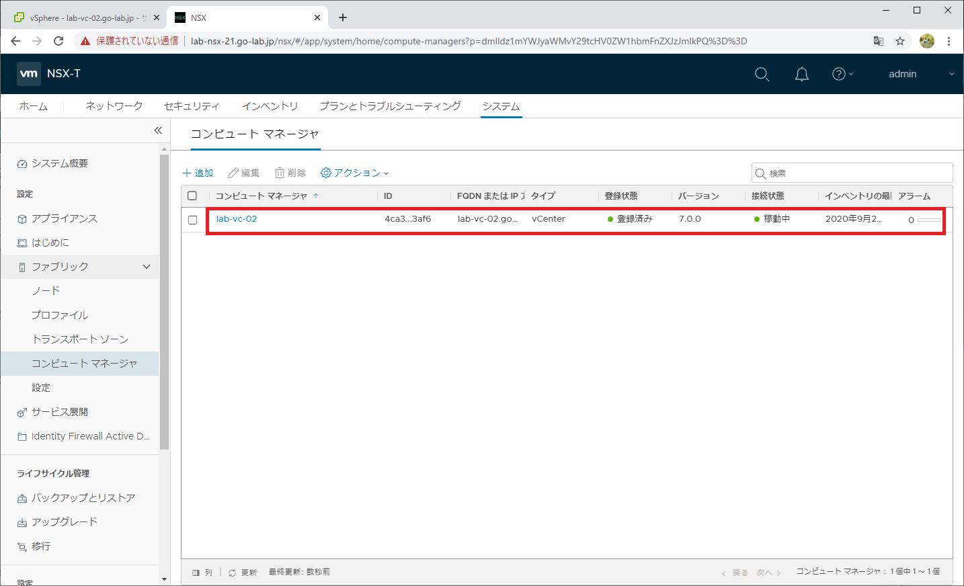964x586 pixels.
Task: Collapse the ファブリック section chevron
Action: tap(147, 267)
